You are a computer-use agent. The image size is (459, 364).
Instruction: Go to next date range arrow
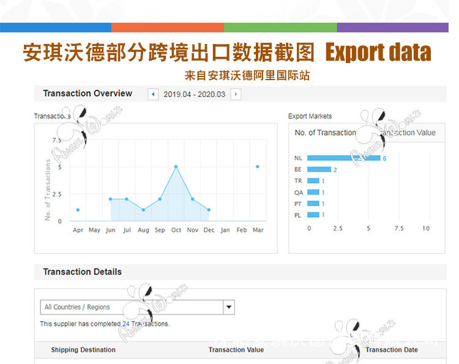tap(236, 94)
